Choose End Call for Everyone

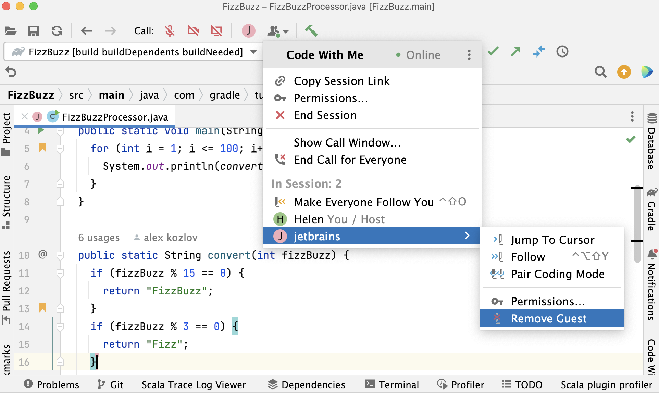click(372, 160)
